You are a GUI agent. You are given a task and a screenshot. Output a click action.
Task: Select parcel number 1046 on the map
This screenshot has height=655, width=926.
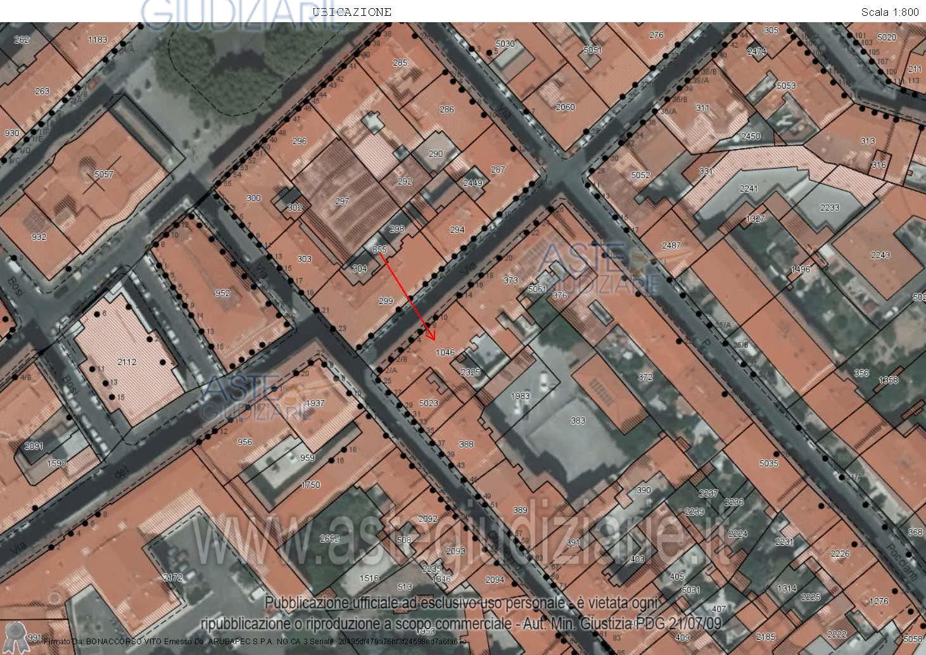pyautogui.click(x=445, y=352)
